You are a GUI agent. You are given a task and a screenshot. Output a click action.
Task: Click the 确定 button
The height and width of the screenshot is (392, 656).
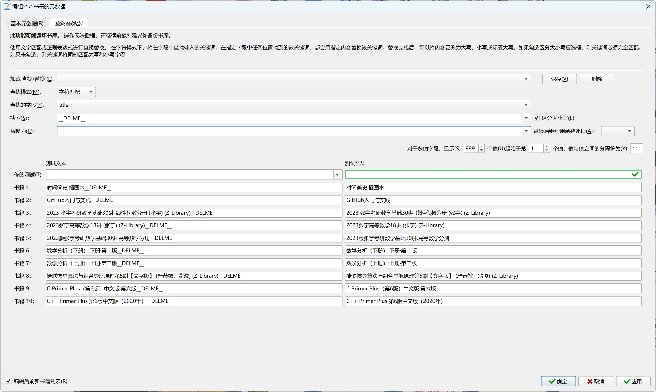click(558, 381)
